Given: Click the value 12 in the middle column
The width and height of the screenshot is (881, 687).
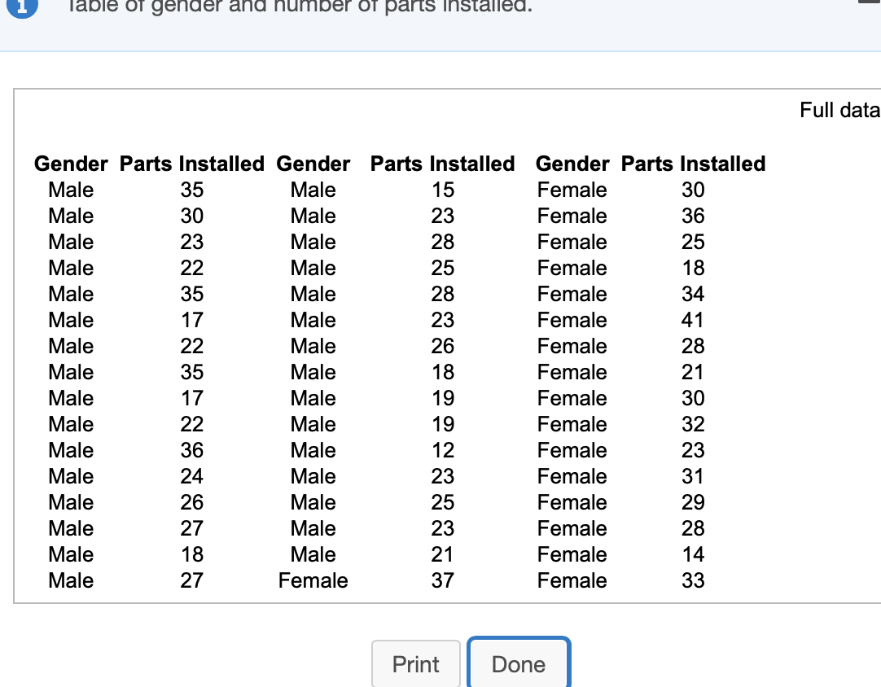Looking at the screenshot, I should 442,450.
